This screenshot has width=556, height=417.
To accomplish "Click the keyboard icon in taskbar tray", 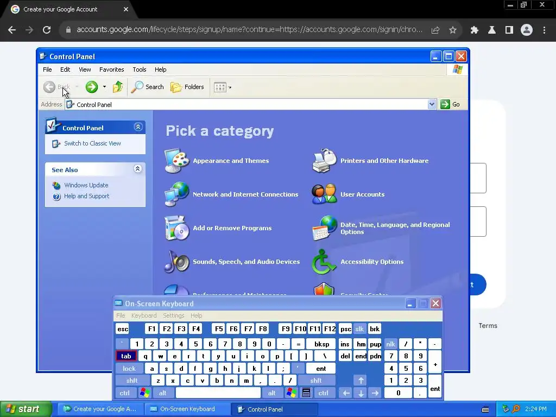I will point(485,409).
